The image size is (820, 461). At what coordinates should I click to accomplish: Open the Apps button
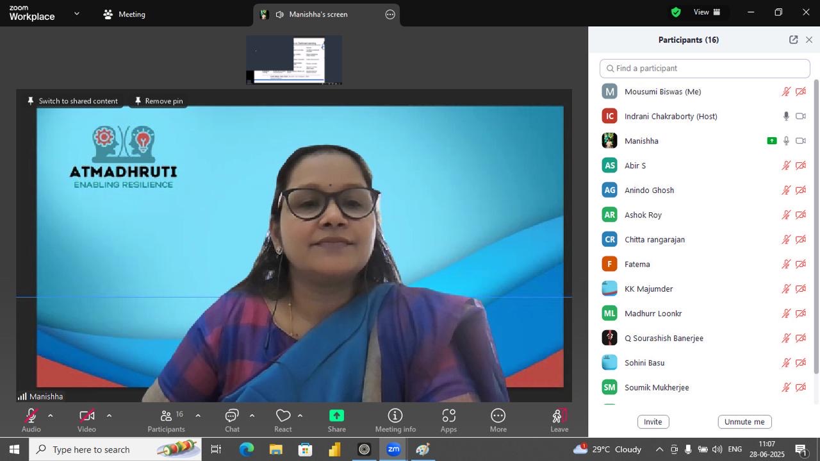(448, 420)
